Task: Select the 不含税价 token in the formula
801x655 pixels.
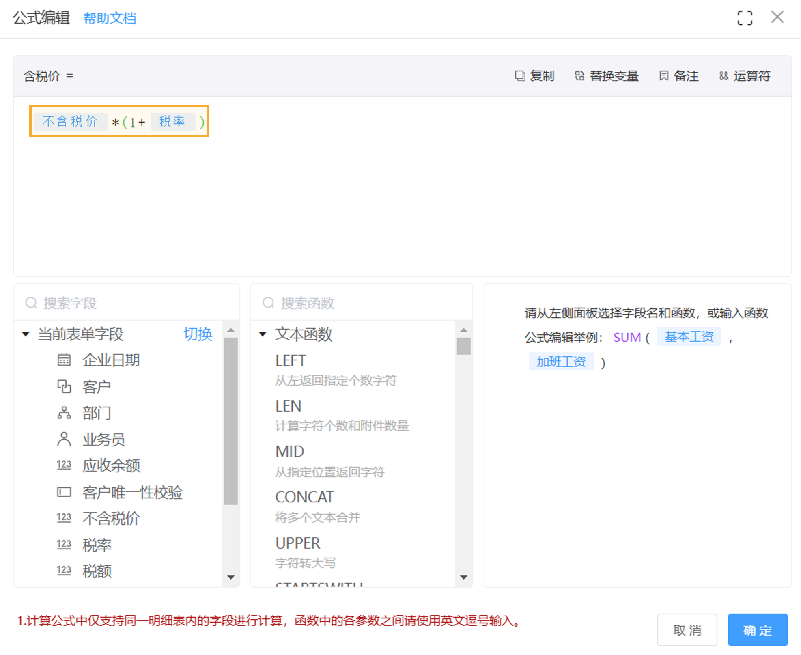Action: [70, 121]
